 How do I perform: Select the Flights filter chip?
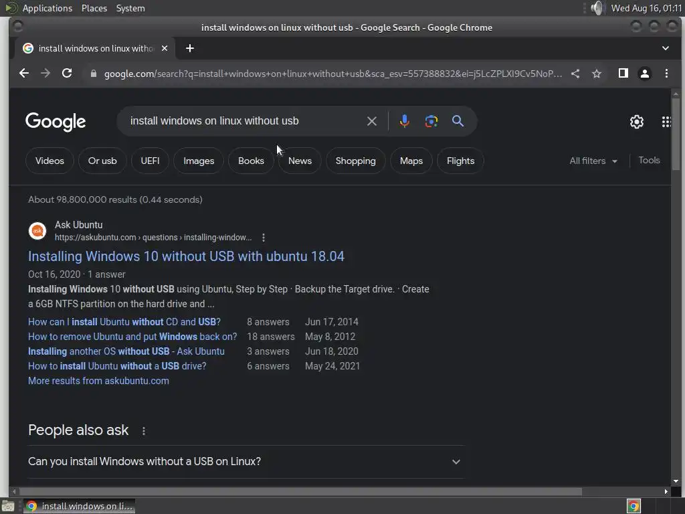(460, 161)
